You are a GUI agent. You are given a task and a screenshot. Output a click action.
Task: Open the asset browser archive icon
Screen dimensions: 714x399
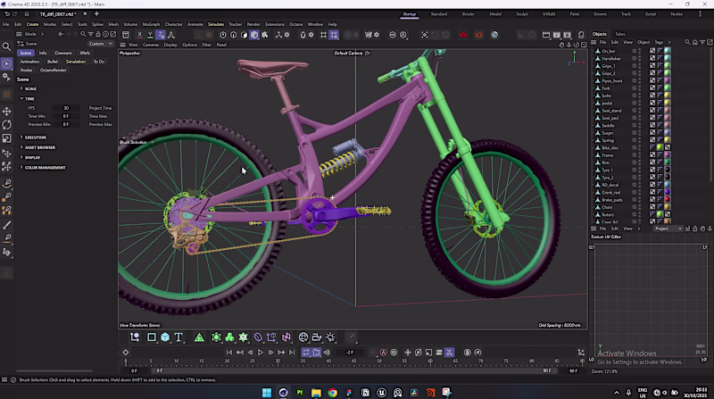pyautogui.click(x=126, y=35)
